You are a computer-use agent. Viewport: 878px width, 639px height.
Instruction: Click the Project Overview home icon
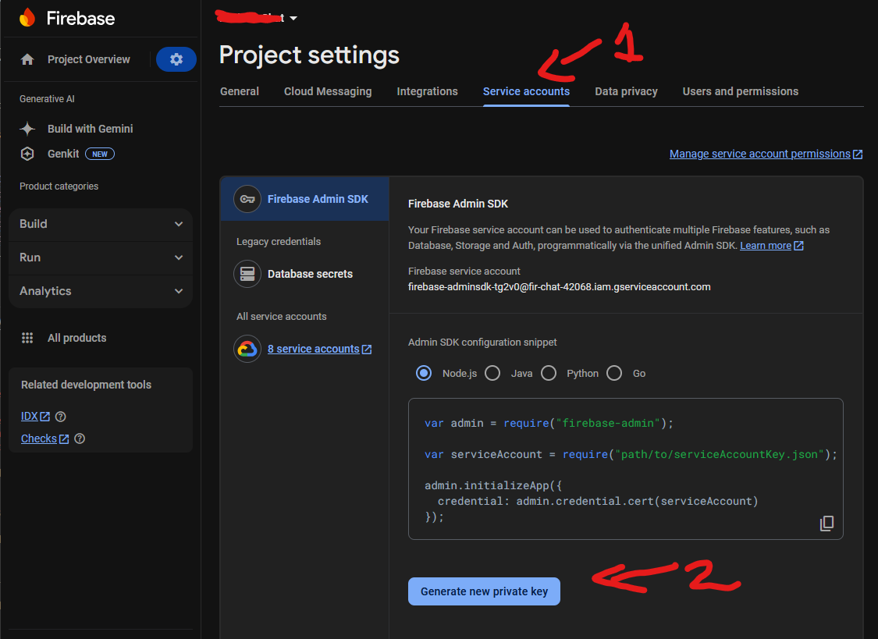pos(27,59)
